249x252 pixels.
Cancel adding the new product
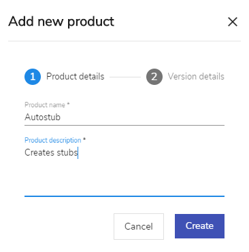(x=139, y=226)
